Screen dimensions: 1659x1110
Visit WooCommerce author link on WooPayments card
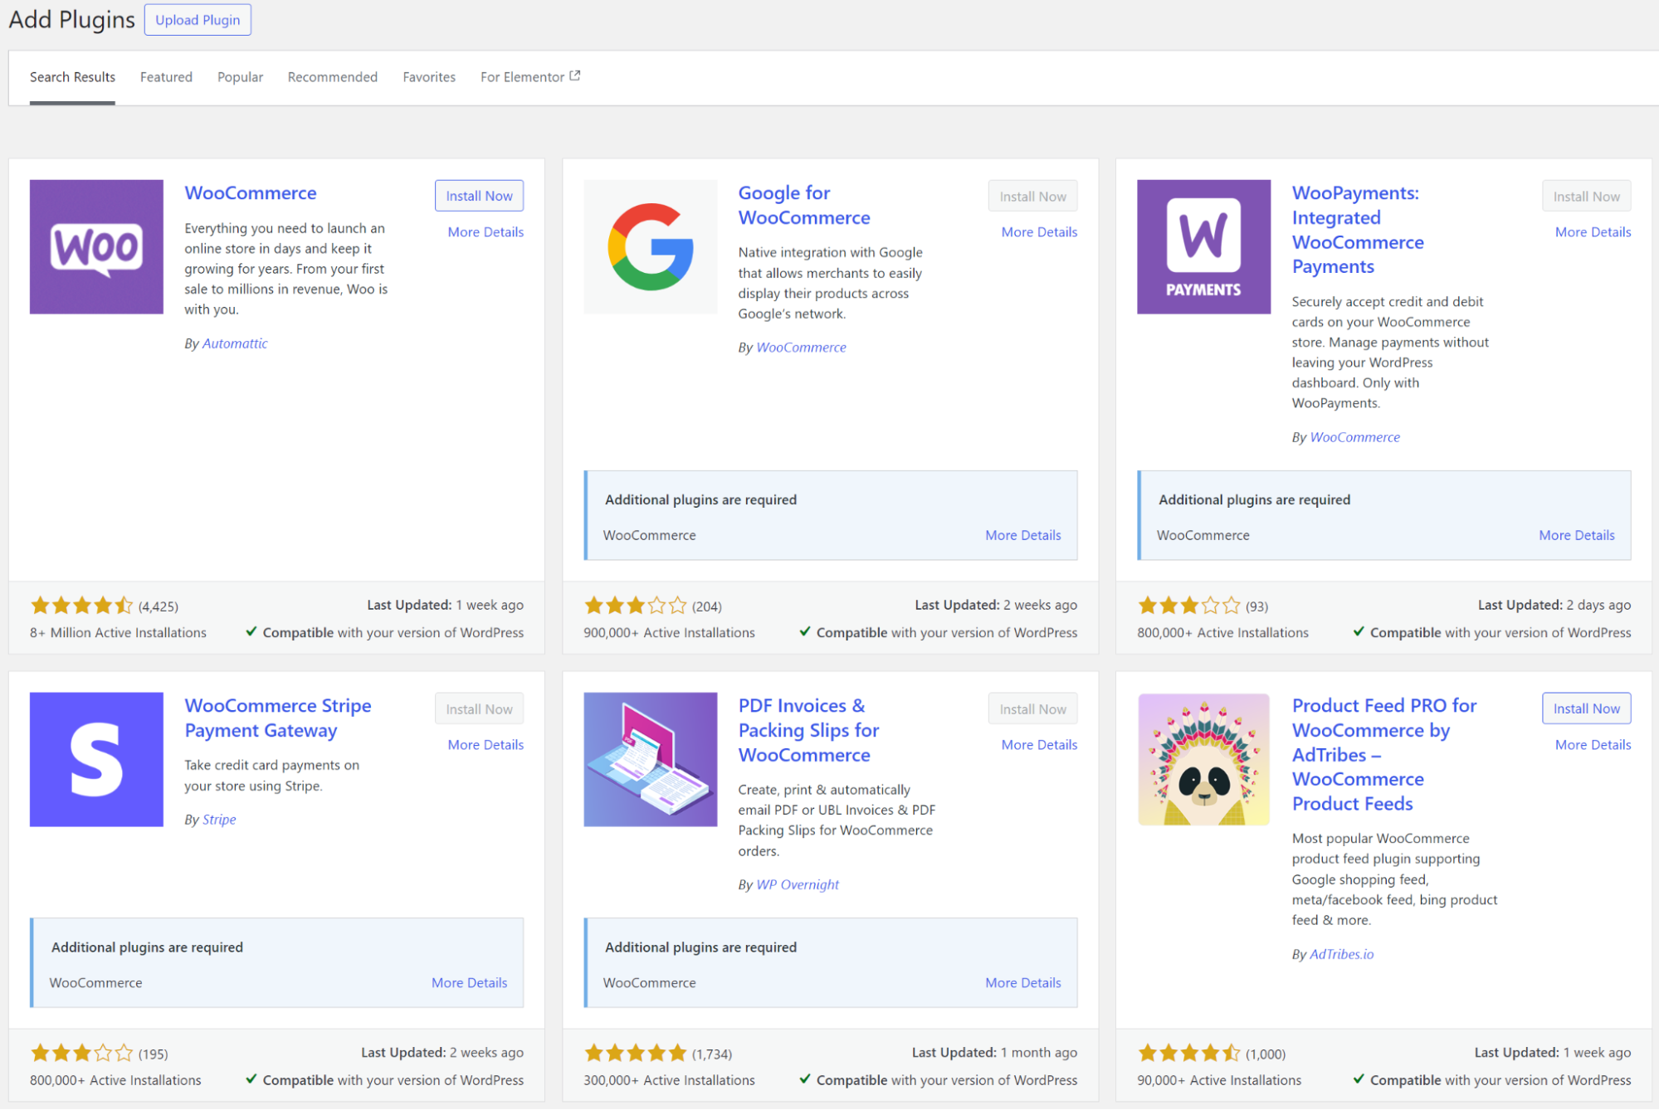[1354, 437]
